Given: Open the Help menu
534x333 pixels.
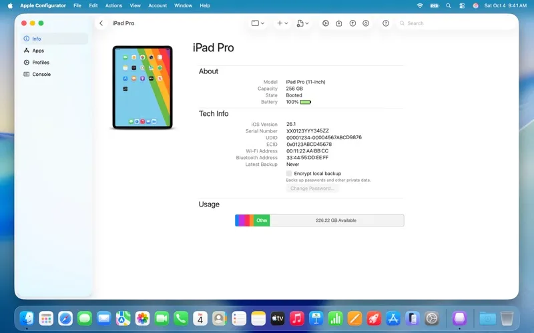Looking at the screenshot, I should (205, 5).
